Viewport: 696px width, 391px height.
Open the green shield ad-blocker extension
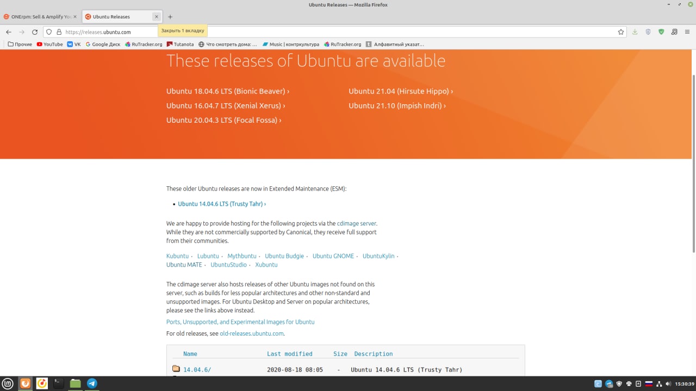pos(661,32)
